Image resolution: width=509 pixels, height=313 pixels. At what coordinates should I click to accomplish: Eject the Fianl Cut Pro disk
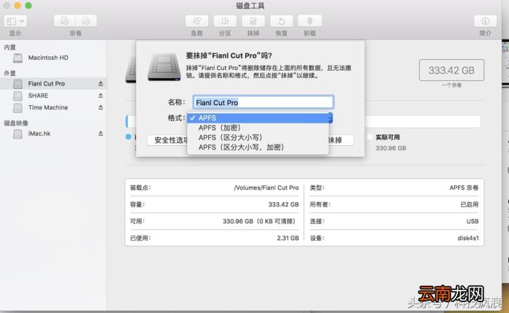(101, 84)
